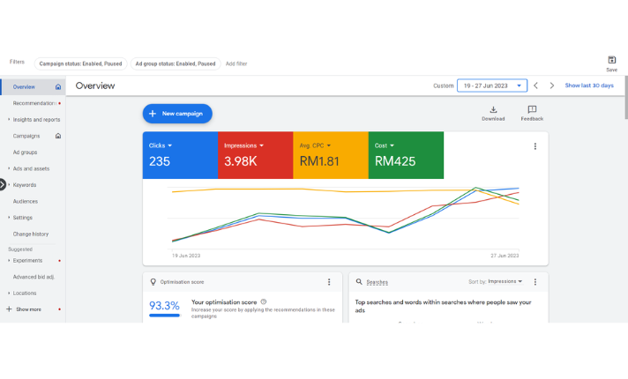Click the Download icon
The image size is (628, 379).
(x=493, y=110)
